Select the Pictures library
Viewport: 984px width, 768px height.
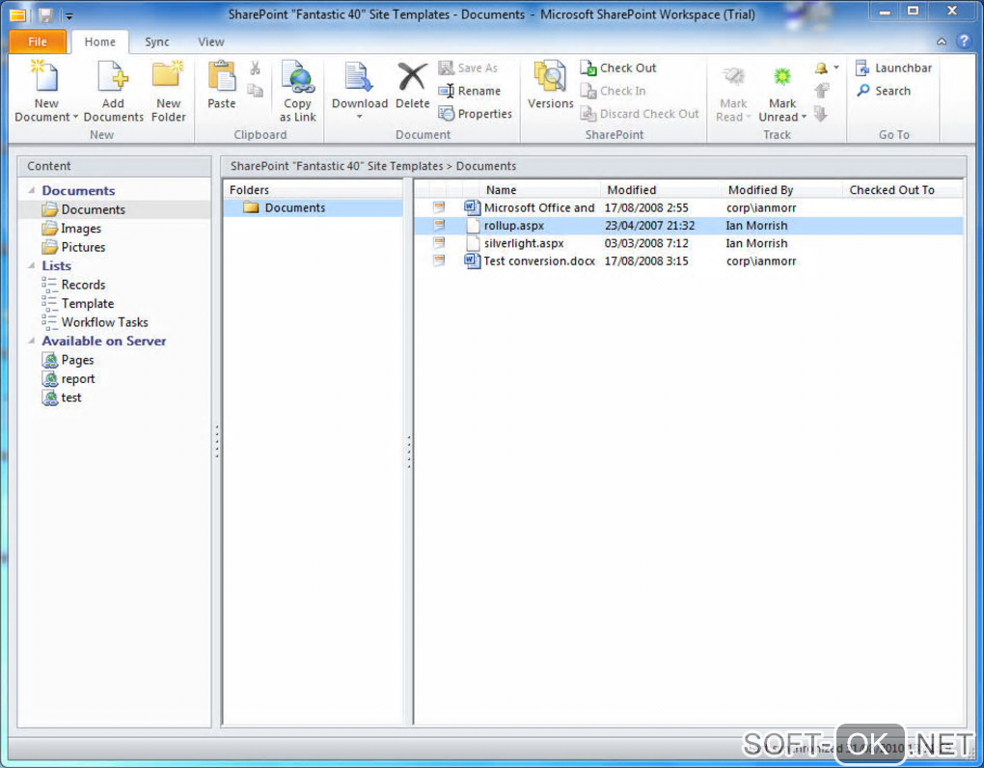tap(73, 247)
